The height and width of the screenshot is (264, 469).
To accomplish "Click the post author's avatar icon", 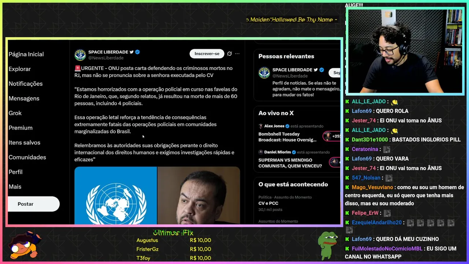I will pos(80,55).
